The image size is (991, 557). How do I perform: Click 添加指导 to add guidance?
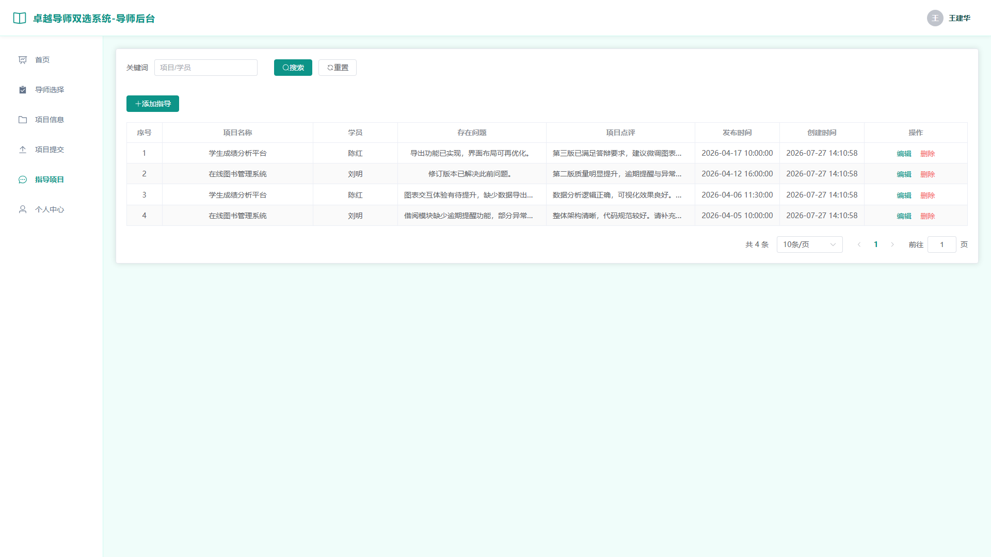(153, 104)
